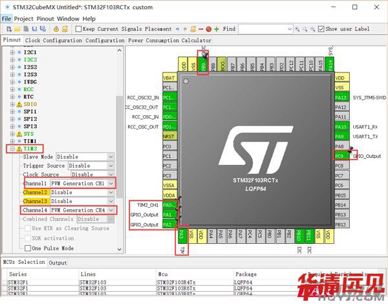Screen dimensions: 388x304
Task: Expand the TIM1 tree node
Action: [12, 142]
